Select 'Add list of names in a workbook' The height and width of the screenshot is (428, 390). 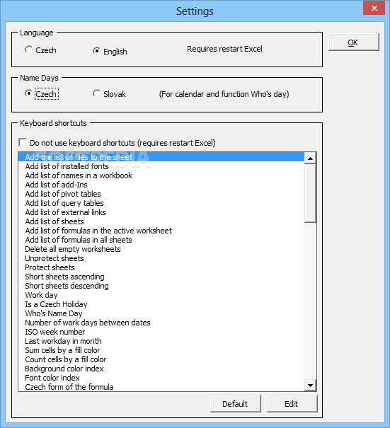(x=161, y=175)
